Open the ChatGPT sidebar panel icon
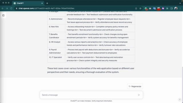Image resolution: width=183 pixels, height=103 pixels. point(3,15)
